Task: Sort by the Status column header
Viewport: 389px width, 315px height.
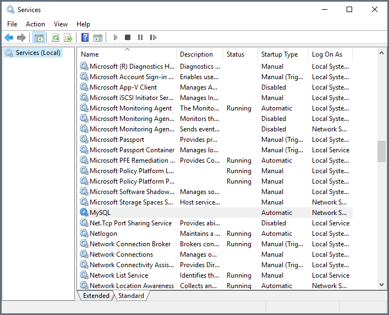Action: [x=240, y=54]
